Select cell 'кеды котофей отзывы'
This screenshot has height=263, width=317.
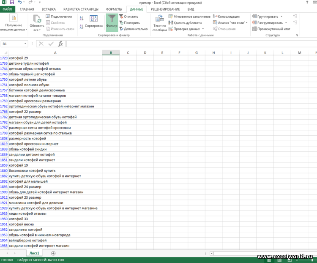tap(55, 214)
